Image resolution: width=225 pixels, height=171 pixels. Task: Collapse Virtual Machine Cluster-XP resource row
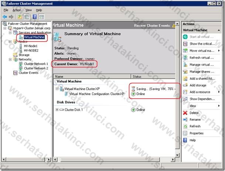click(x=57, y=89)
